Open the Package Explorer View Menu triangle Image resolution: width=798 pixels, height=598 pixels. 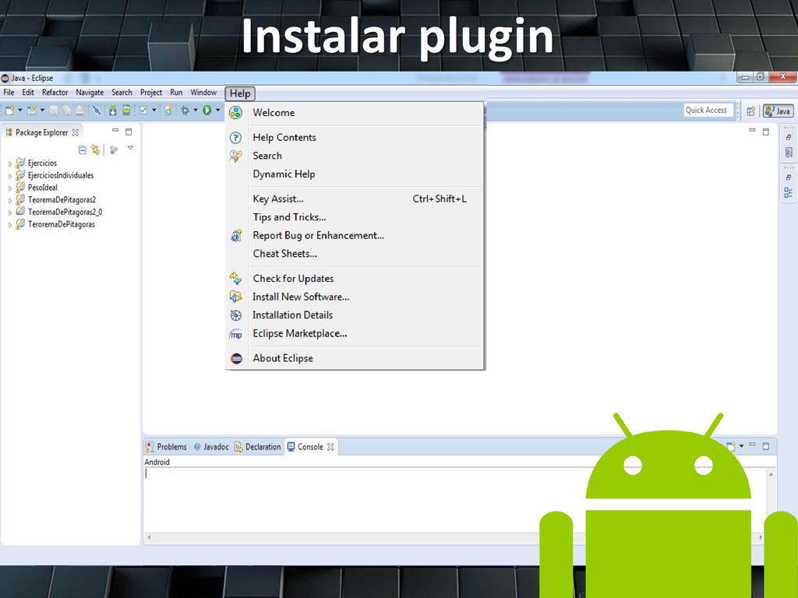click(x=130, y=148)
